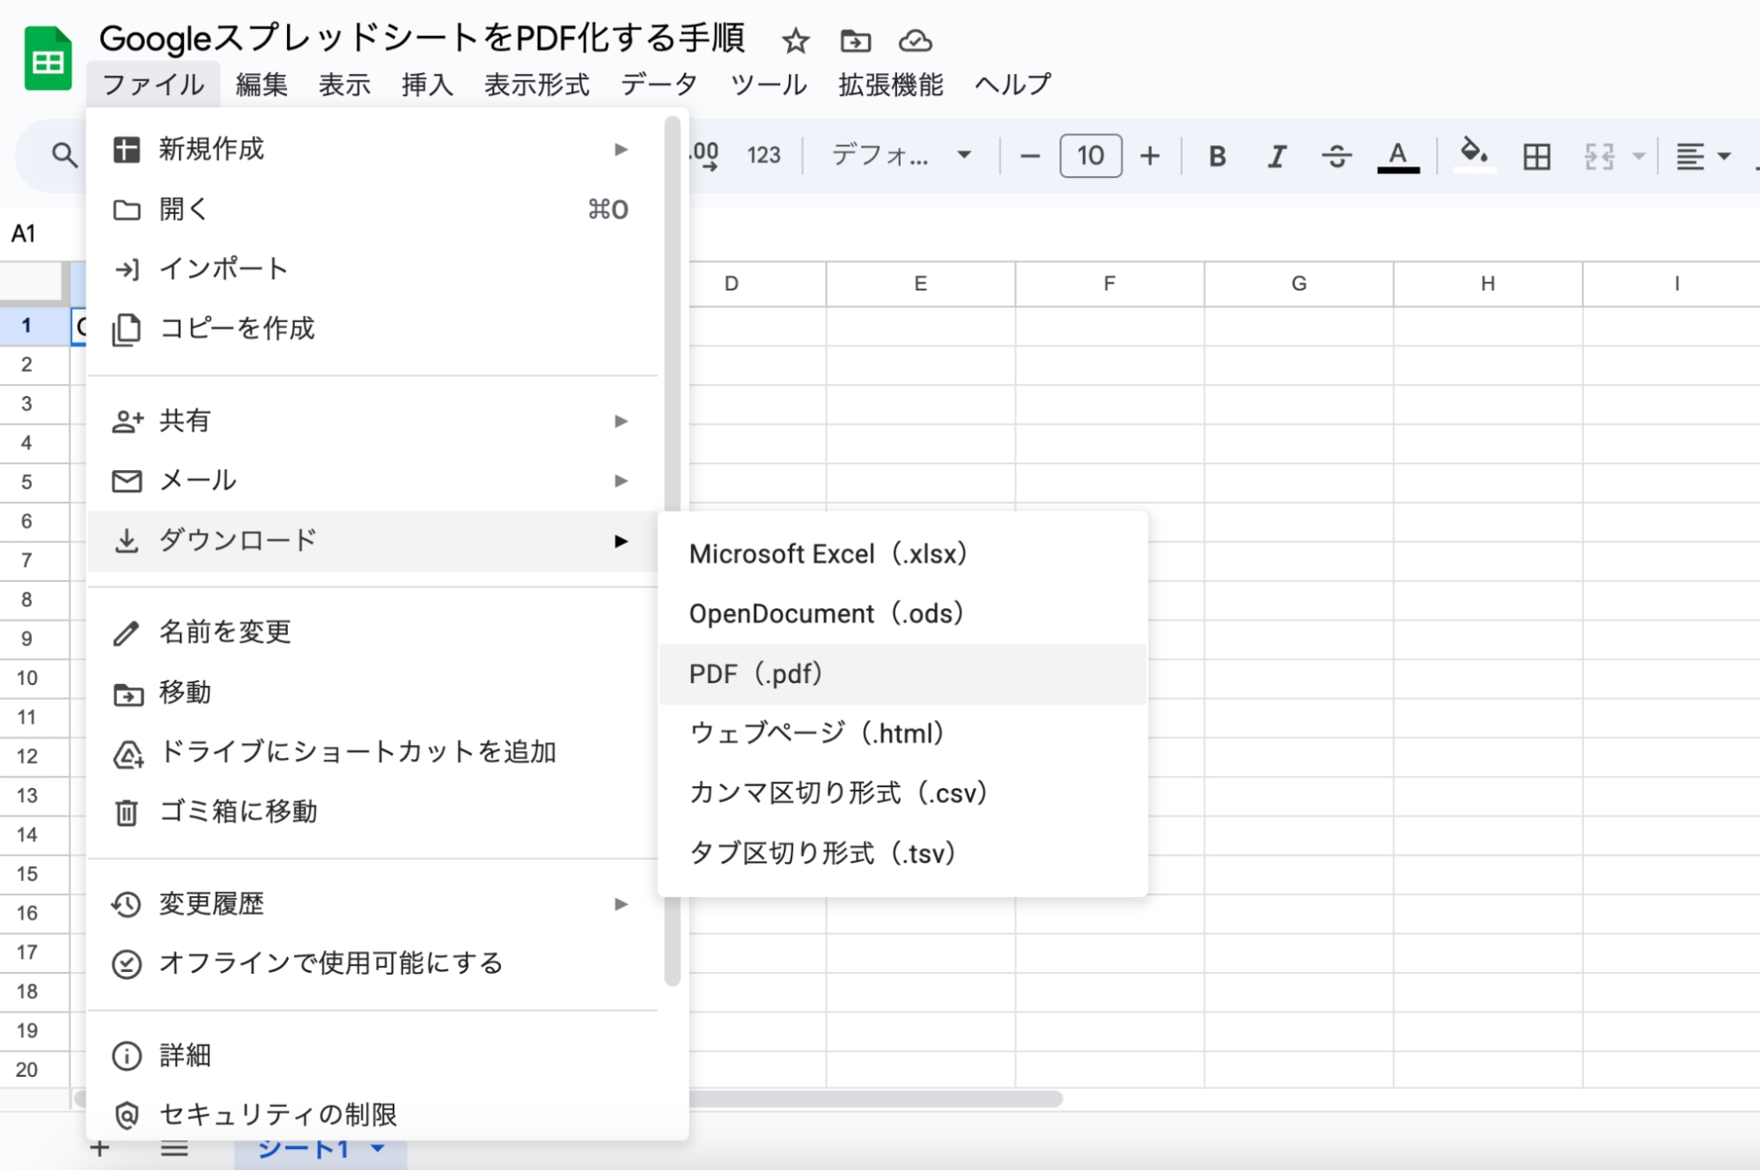Open the font selector dropdown

[898, 155]
